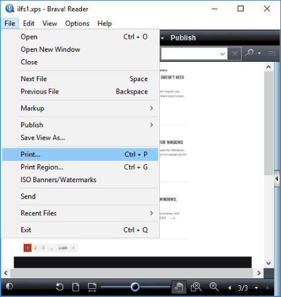This screenshot has height=297, width=281.
Task: Choose Print... from the menu
Action: pos(80,154)
